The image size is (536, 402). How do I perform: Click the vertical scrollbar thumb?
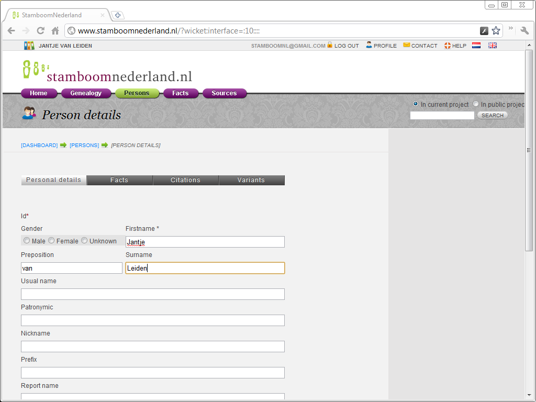pyautogui.click(x=529, y=150)
